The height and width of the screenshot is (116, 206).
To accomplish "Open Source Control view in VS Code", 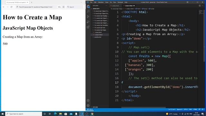I will click(x=88, y=16).
